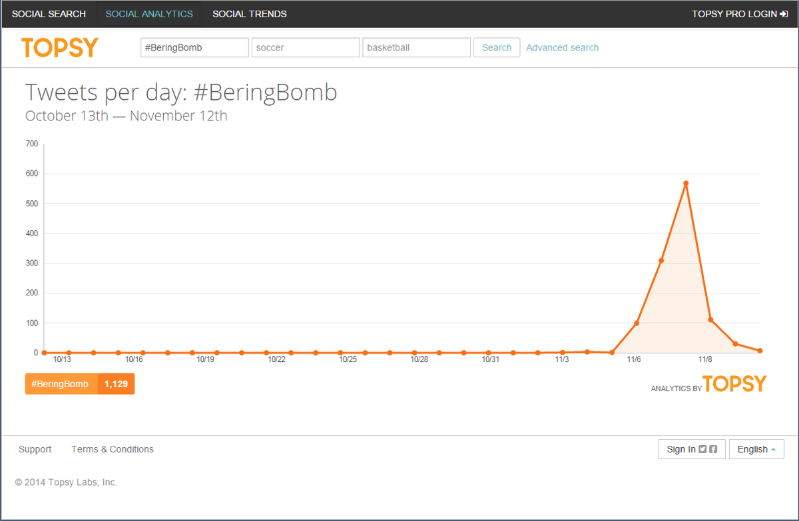
Task: Click the 10/22 x-axis label
Action: 277,359
